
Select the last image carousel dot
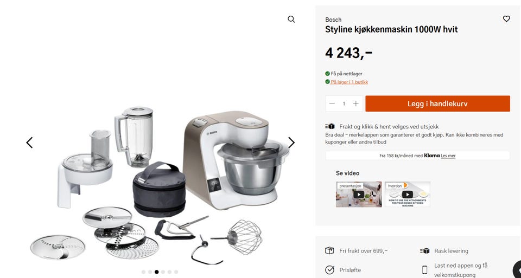point(176,272)
